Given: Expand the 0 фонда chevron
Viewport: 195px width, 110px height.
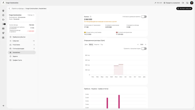Looking at the screenshot, I should click(x=34, y=15).
